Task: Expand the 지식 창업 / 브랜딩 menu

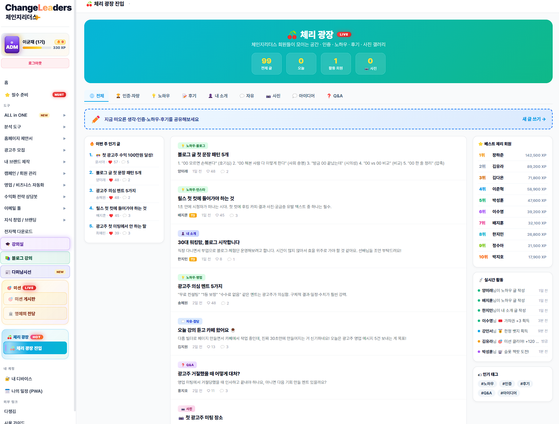Action: pyautogui.click(x=35, y=220)
